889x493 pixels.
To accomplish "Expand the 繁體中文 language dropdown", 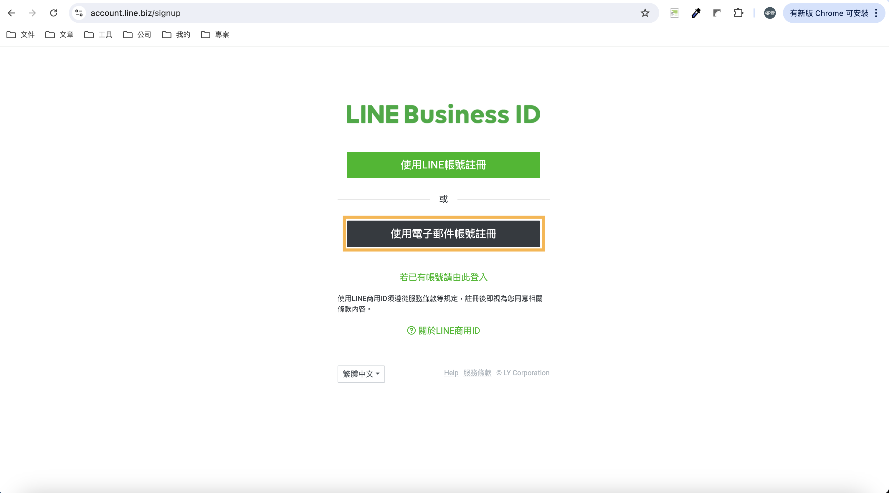I will 361,374.
